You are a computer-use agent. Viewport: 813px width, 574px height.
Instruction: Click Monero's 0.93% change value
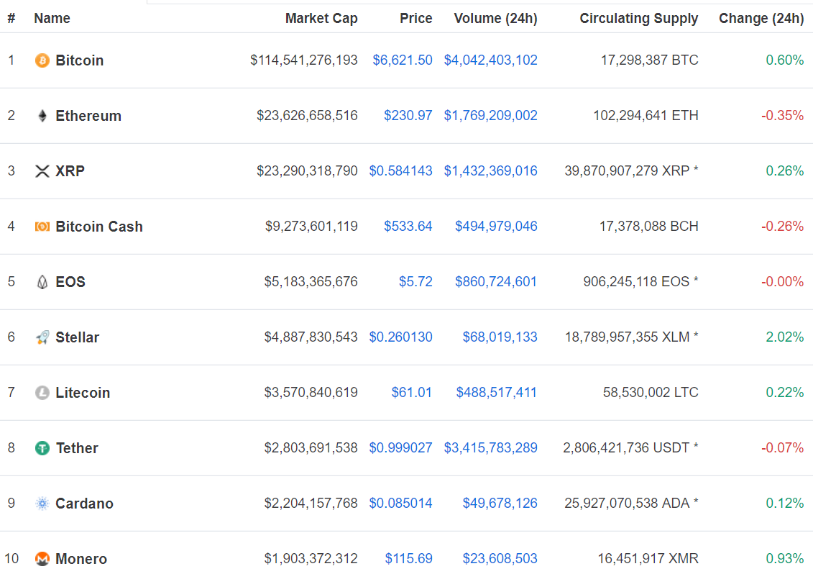coord(784,559)
